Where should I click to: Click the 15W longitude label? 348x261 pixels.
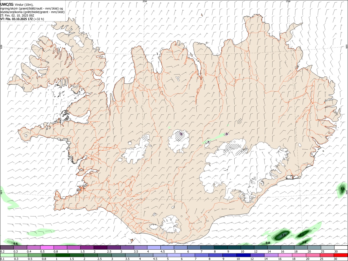(288, 1)
